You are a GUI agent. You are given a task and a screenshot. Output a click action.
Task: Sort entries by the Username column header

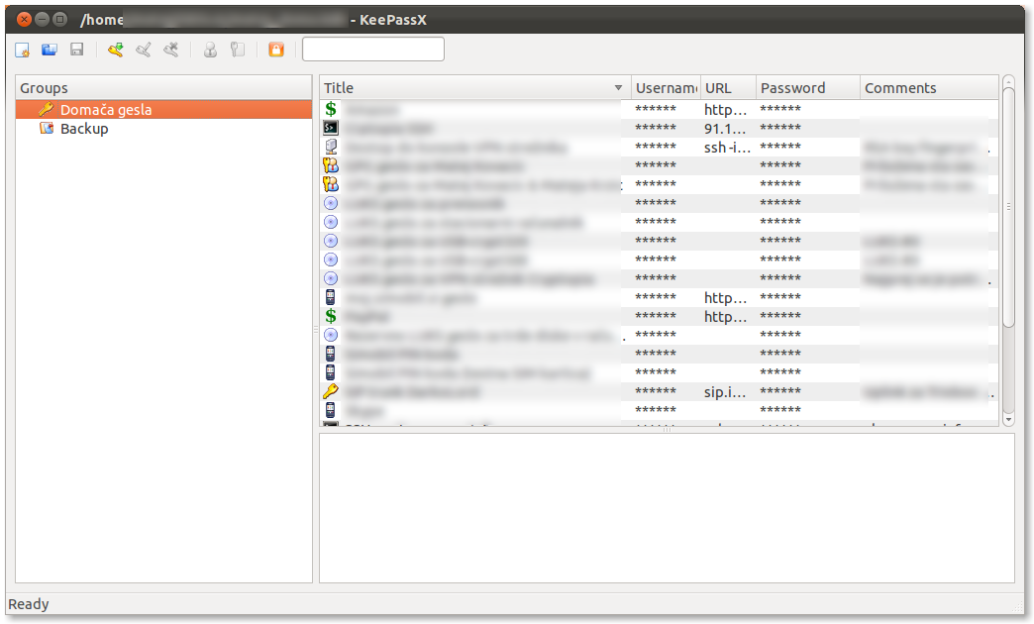point(666,88)
